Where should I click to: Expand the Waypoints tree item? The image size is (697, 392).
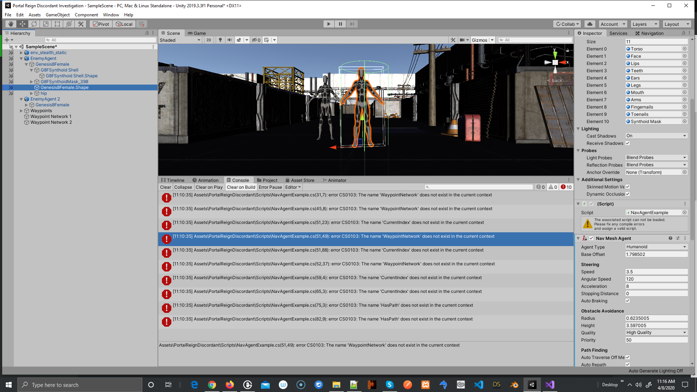point(21,111)
